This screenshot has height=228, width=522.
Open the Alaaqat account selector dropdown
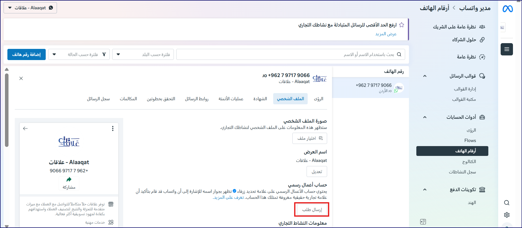click(x=30, y=8)
